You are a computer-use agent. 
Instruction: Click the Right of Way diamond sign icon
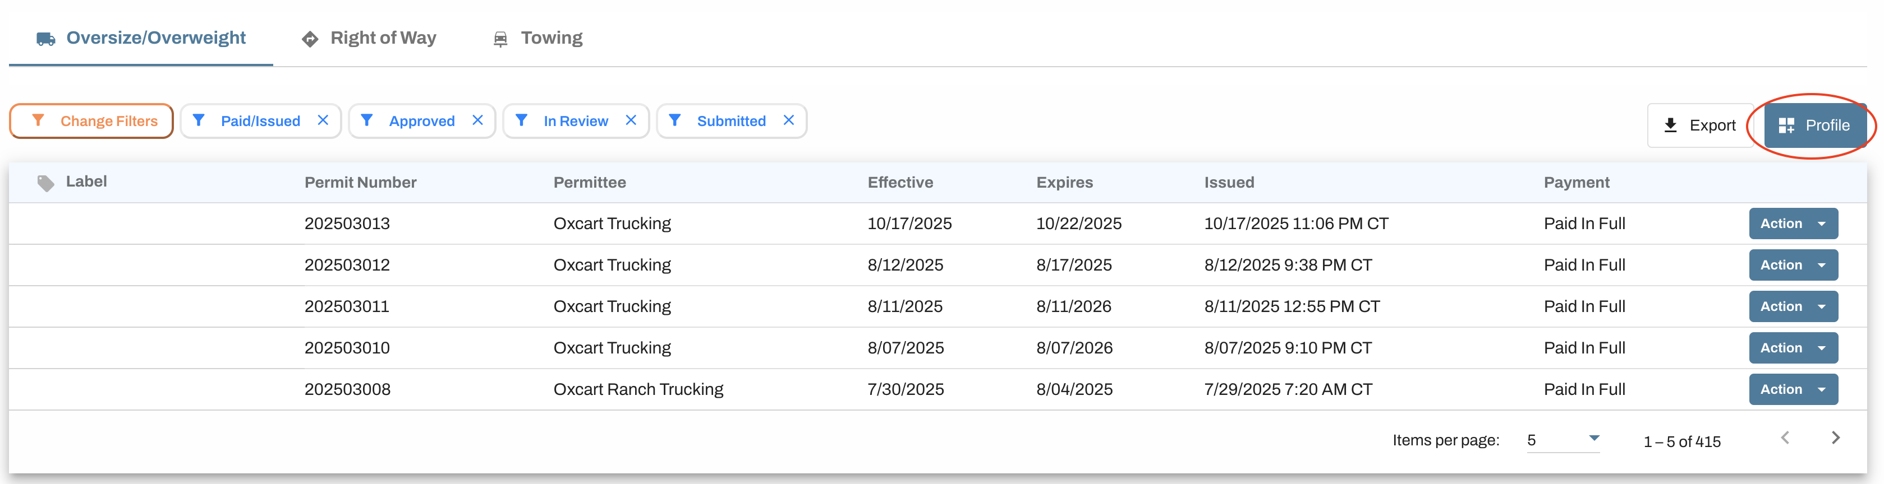pos(310,39)
